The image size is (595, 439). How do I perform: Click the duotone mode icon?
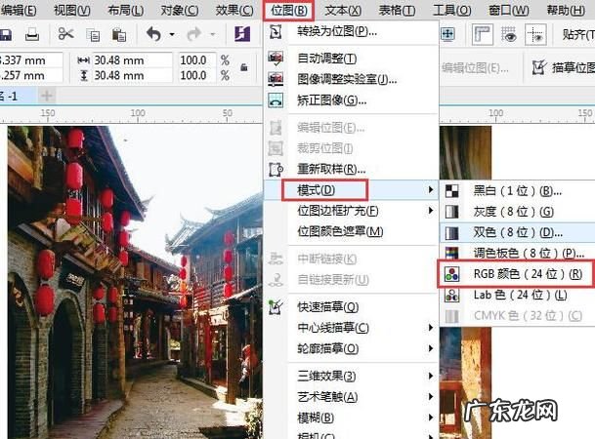[452, 232]
